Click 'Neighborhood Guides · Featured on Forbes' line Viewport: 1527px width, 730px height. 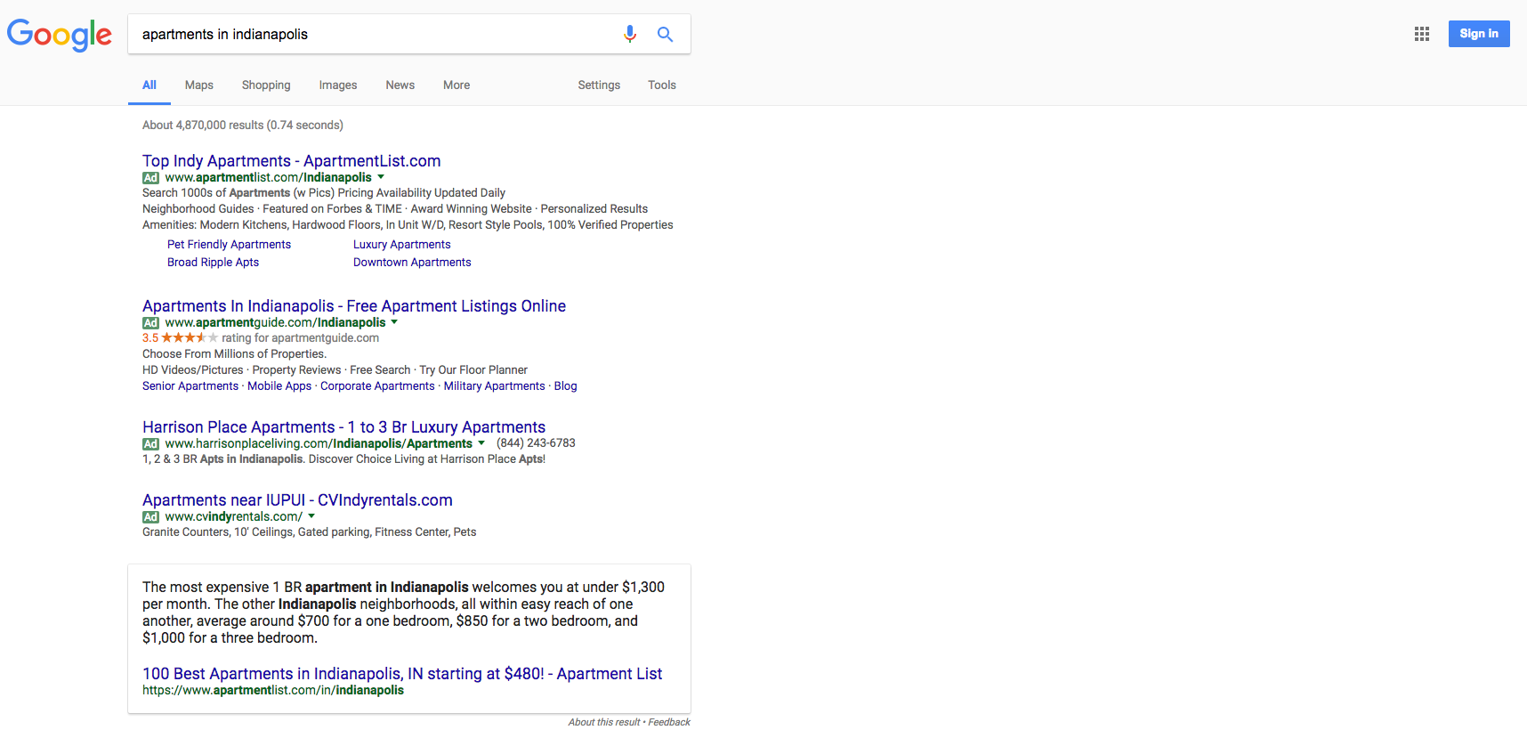pyautogui.click(x=395, y=209)
